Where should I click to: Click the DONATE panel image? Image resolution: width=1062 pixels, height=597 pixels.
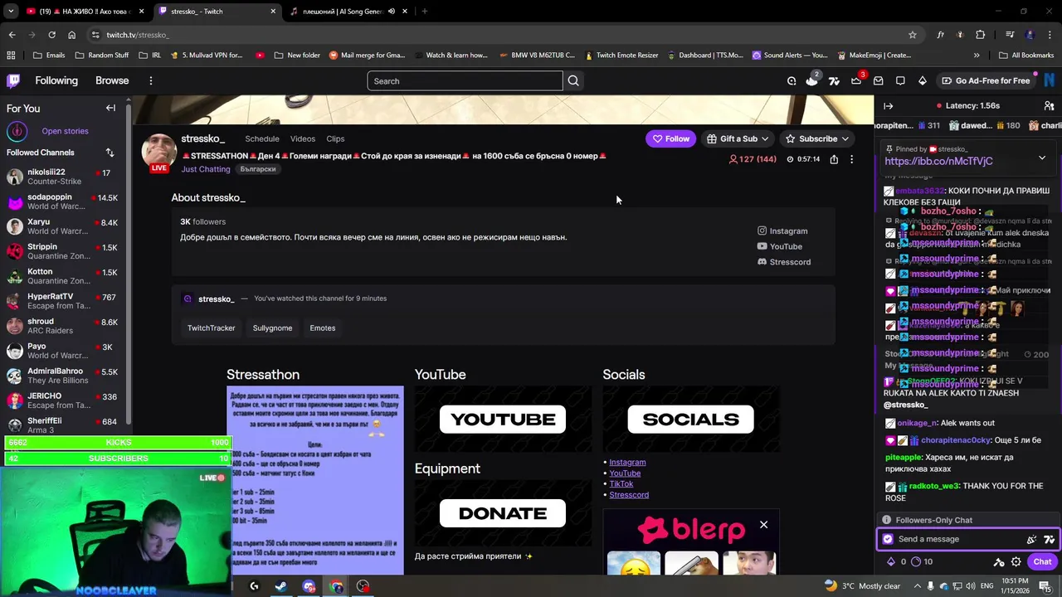coord(503,513)
